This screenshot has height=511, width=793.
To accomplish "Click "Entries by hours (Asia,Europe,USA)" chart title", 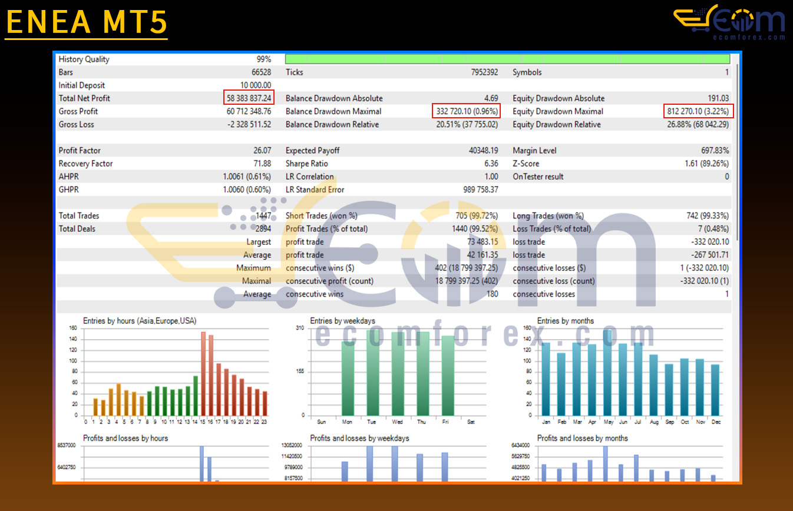I will pyautogui.click(x=140, y=321).
